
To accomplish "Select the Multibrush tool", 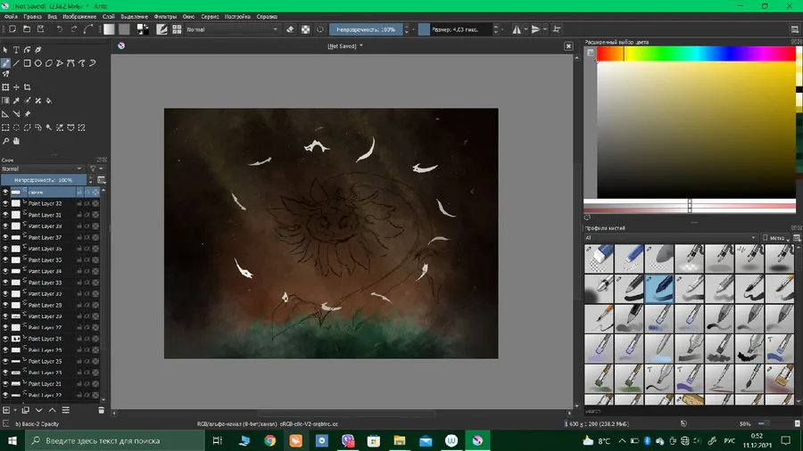I will (x=5, y=74).
